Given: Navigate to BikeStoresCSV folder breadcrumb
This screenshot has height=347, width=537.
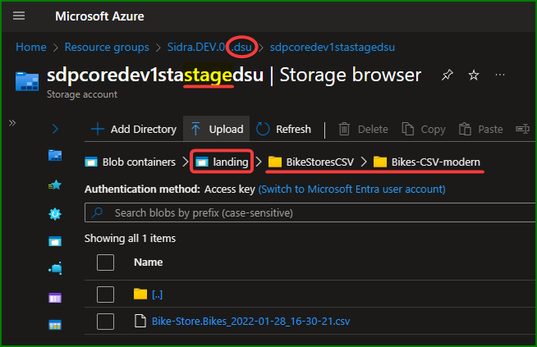Looking at the screenshot, I should pos(310,162).
